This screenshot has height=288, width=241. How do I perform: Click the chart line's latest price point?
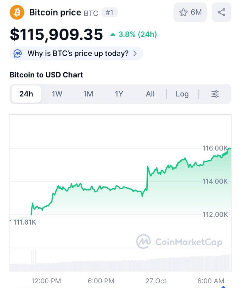click(229, 148)
